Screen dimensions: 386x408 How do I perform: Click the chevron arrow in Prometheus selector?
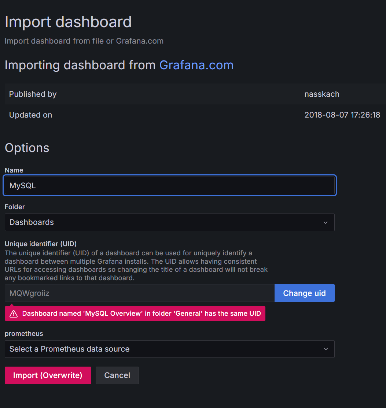(326, 349)
